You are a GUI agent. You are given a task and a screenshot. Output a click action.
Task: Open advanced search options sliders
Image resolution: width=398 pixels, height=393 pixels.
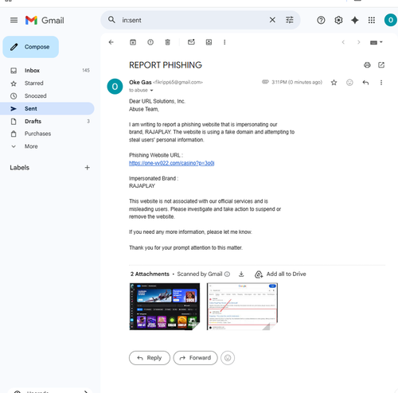(290, 20)
